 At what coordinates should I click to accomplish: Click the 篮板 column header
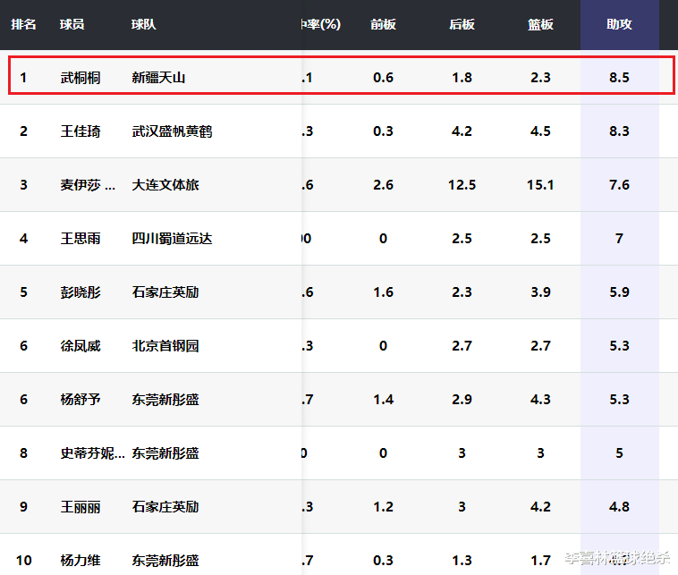click(x=540, y=24)
